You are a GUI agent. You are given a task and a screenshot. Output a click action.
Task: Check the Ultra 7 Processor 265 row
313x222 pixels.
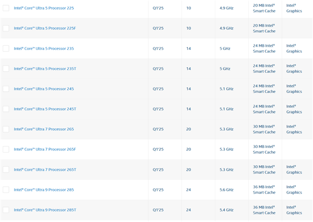pyautogui.click(x=6, y=129)
